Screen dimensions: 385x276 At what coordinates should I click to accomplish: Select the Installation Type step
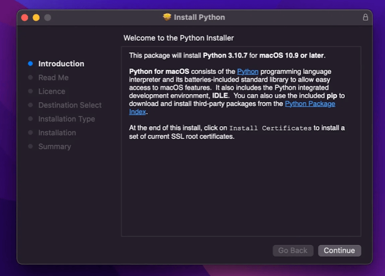pos(66,119)
